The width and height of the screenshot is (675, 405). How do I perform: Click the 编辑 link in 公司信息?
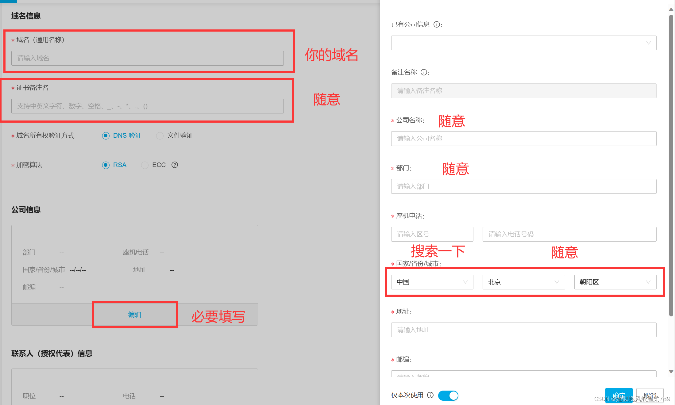click(135, 315)
